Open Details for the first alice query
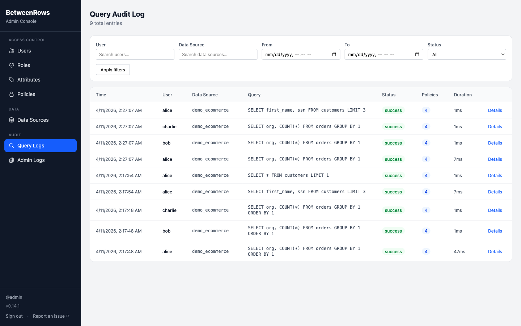521x326 pixels. [x=495, y=110]
